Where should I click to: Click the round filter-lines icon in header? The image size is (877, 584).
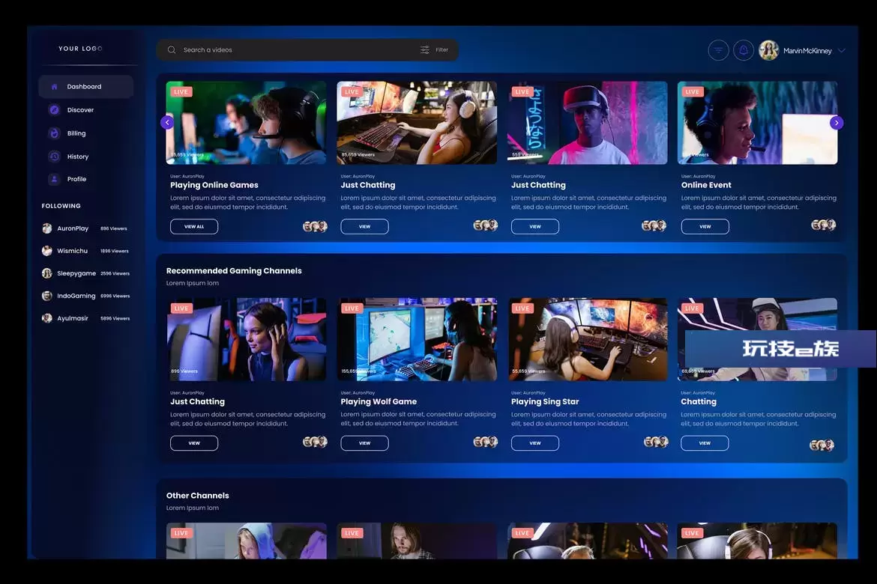718,50
